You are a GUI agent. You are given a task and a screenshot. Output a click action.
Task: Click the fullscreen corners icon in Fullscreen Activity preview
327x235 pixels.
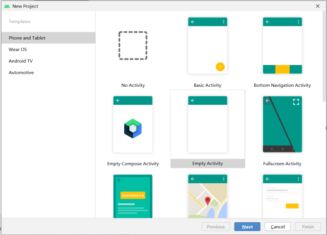click(296, 102)
